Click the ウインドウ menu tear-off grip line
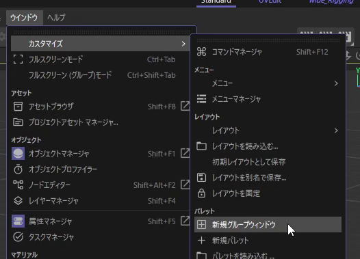360x259 pixels. (x=102, y=31)
